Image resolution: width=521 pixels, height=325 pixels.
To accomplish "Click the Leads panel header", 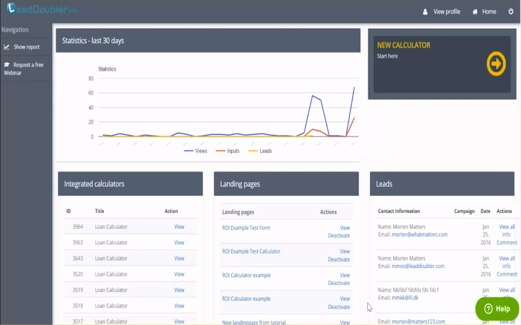I will pyautogui.click(x=442, y=184).
